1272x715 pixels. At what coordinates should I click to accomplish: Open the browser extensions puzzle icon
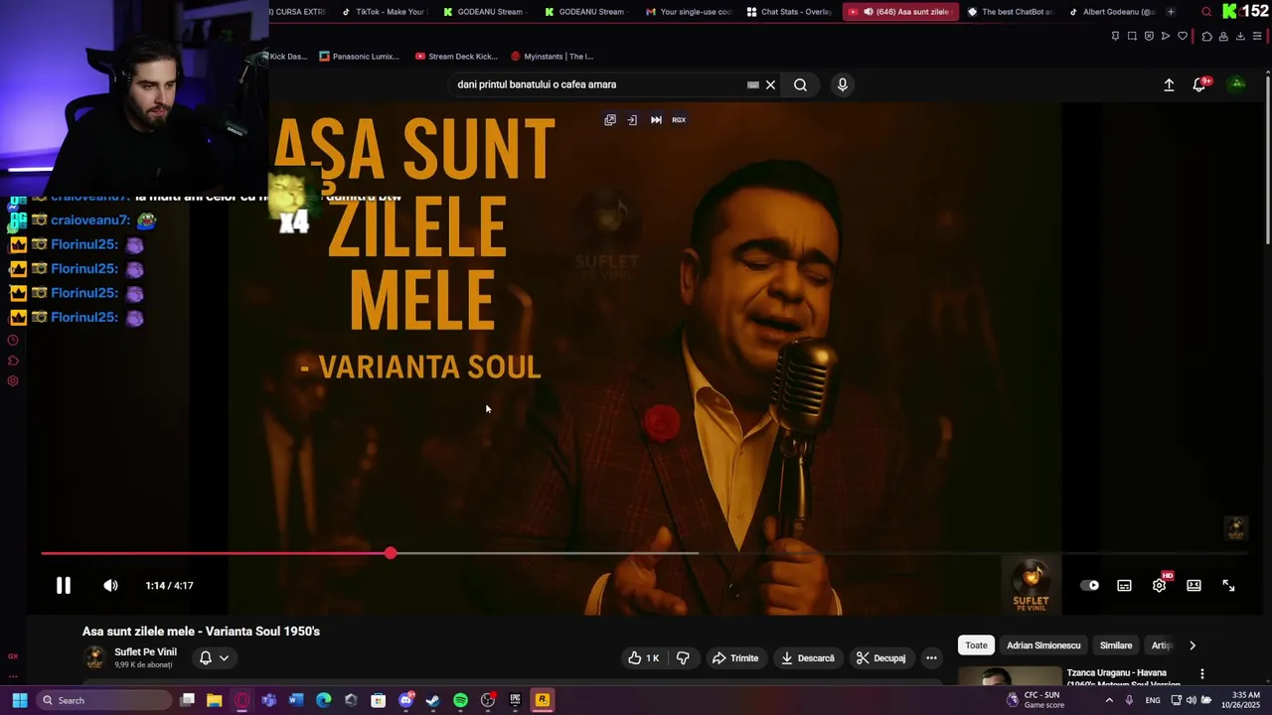(1206, 37)
